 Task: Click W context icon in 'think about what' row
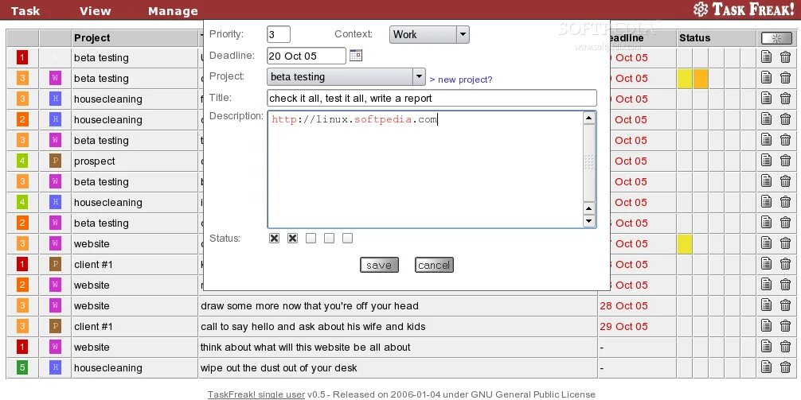55,347
